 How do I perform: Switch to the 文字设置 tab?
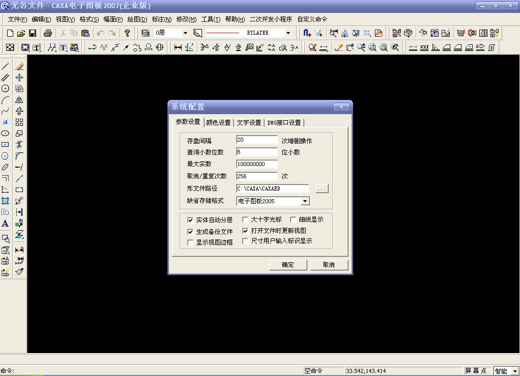(x=249, y=123)
